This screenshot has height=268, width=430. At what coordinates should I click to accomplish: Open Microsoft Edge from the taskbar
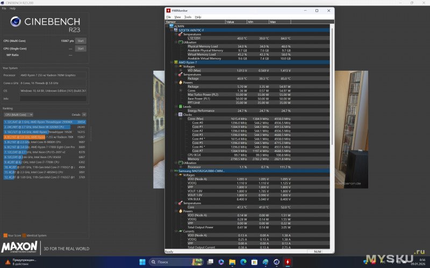click(242, 262)
